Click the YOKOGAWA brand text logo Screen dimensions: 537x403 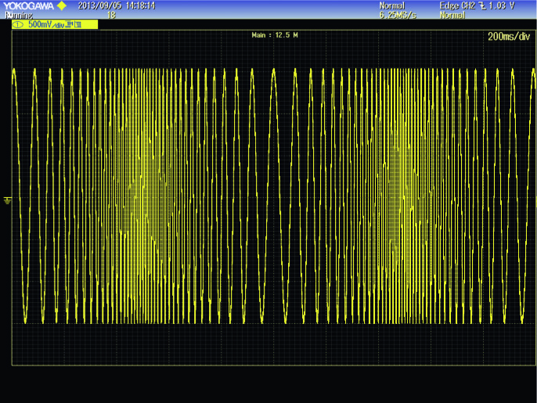coord(28,5)
